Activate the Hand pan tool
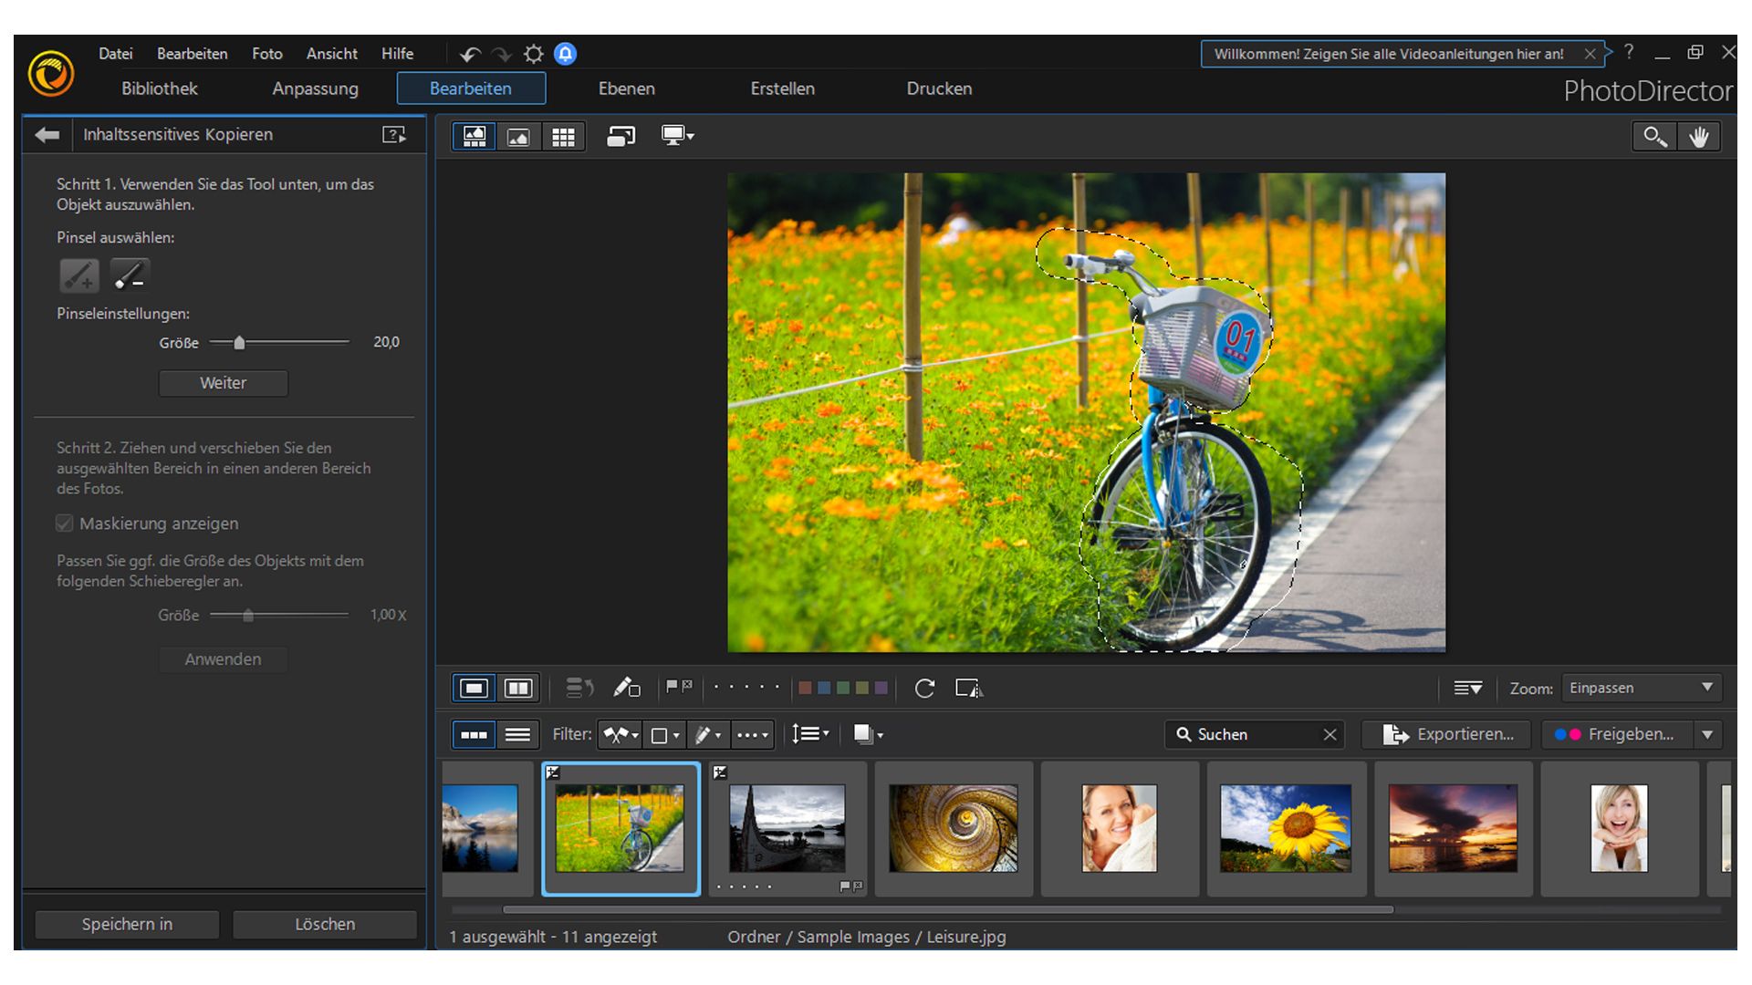Image resolution: width=1752 pixels, height=985 pixels. point(1699,136)
